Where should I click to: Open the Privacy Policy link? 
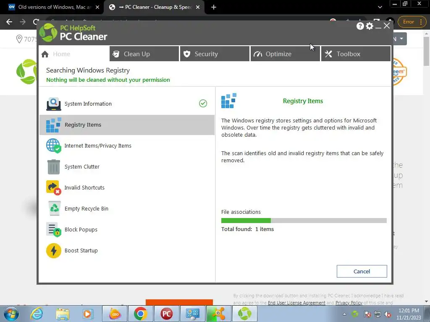(349, 303)
